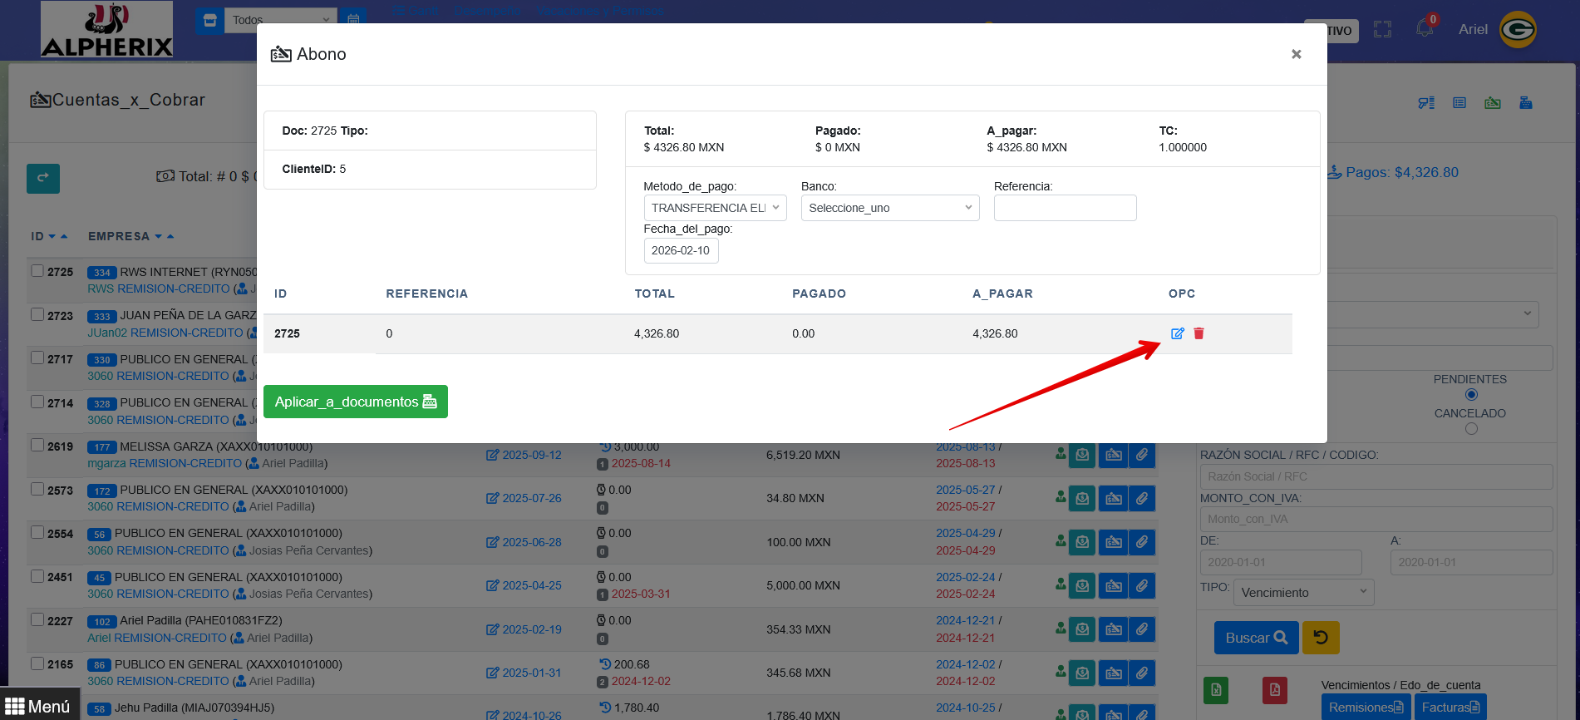Open the Menú button at bottom left

[39, 706]
